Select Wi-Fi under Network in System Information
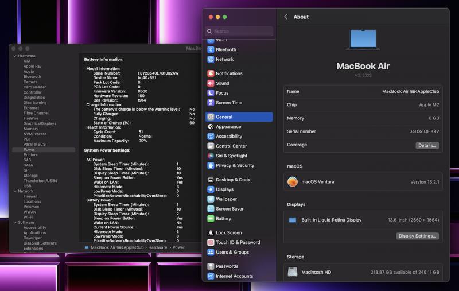 28,217
